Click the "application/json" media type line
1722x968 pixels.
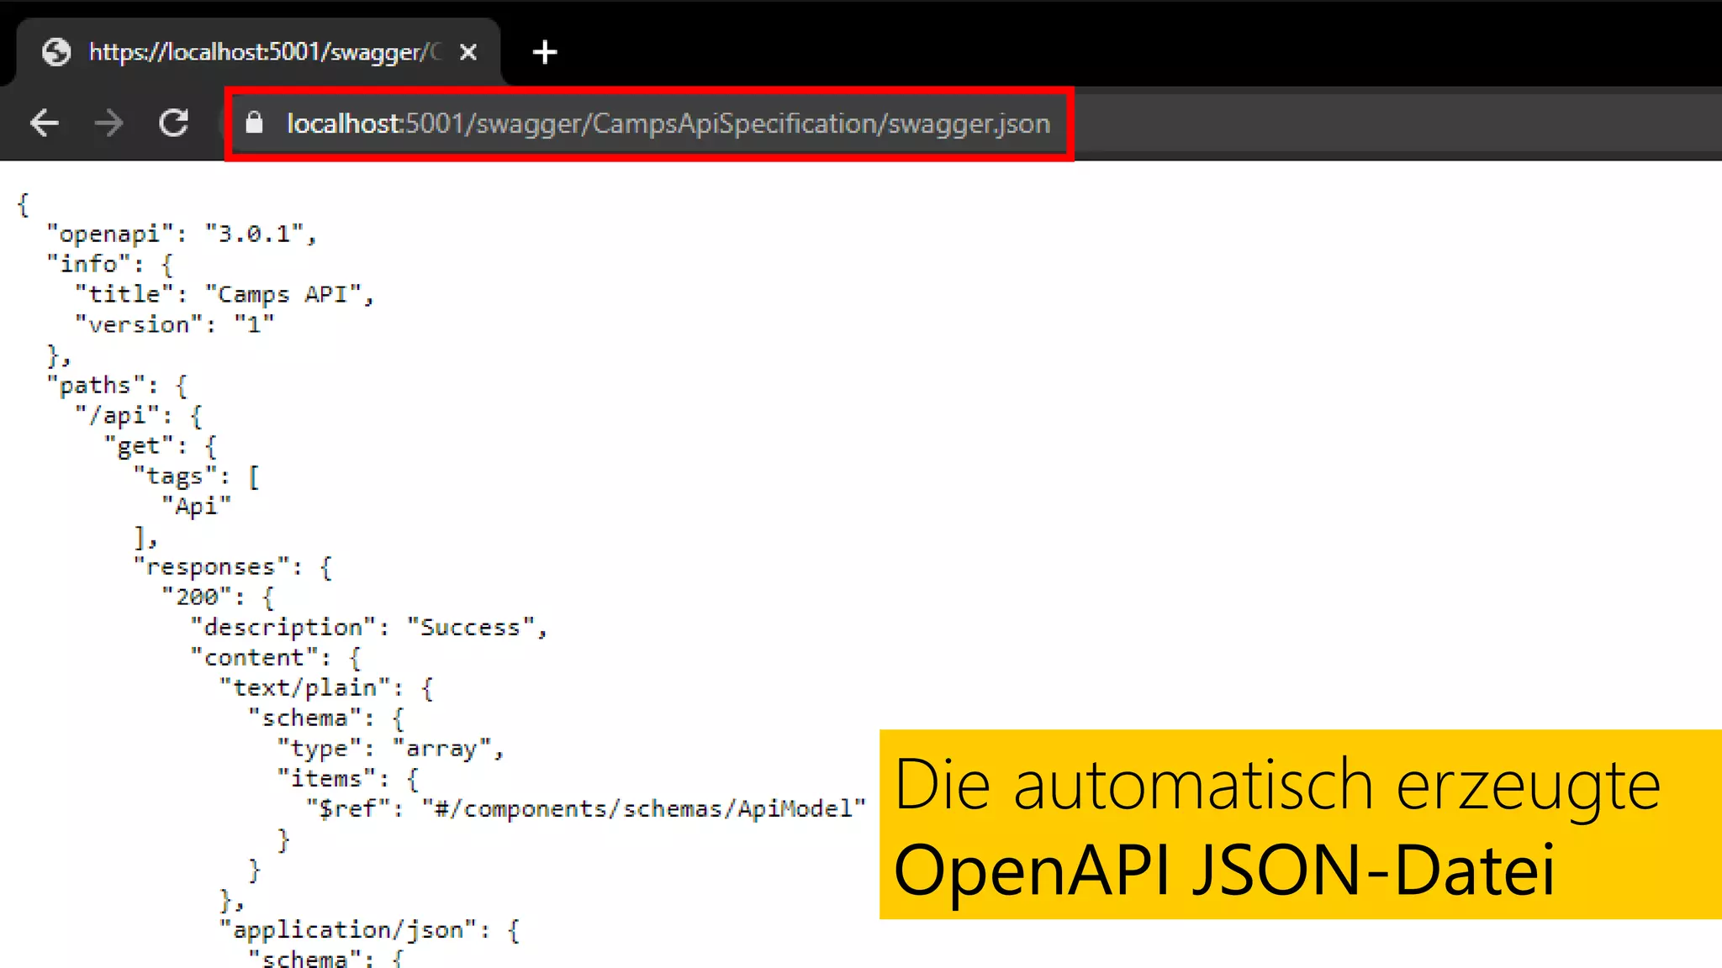[x=370, y=929]
